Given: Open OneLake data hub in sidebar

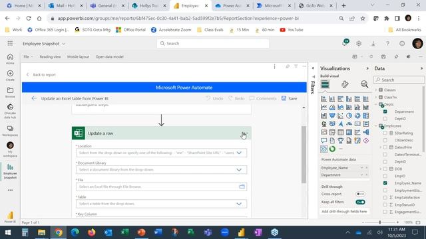Looking at the screenshot, I should pyautogui.click(x=10, y=111).
